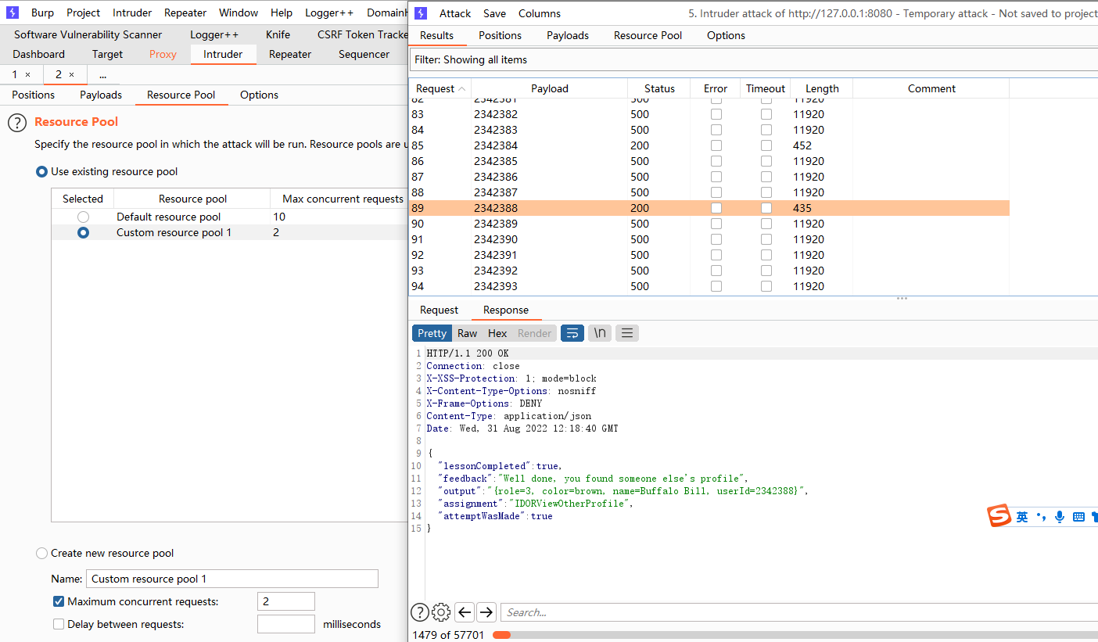Click the attack window lightning logo icon

pyautogui.click(x=421, y=13)
